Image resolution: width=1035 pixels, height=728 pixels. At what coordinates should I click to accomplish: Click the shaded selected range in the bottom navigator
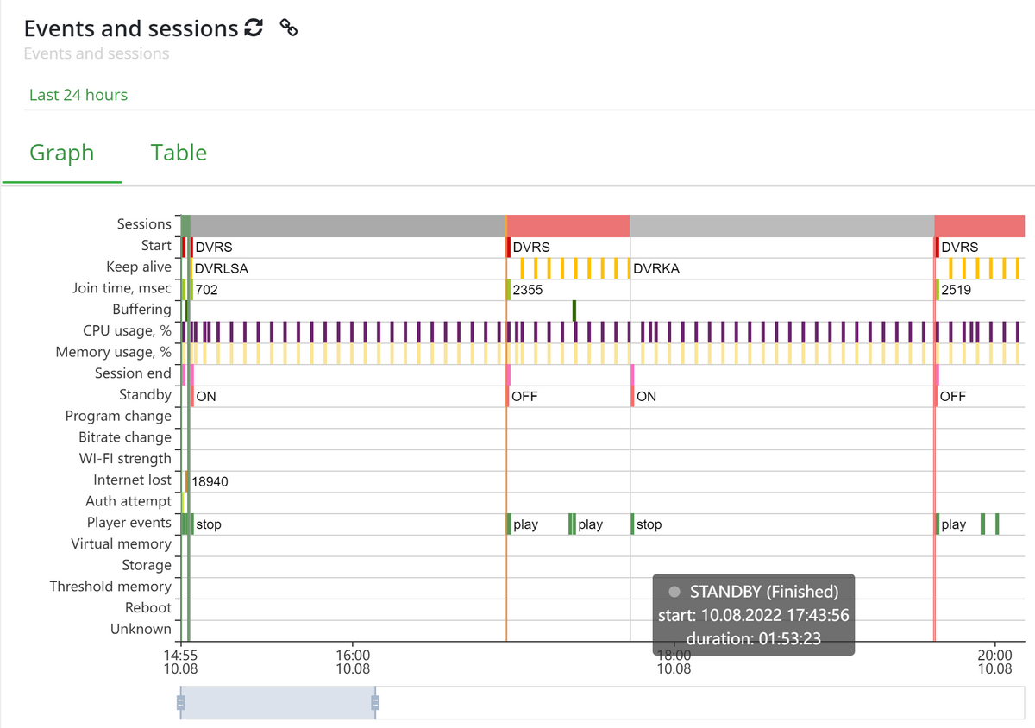pyautogui.click(x=278, y=702)
